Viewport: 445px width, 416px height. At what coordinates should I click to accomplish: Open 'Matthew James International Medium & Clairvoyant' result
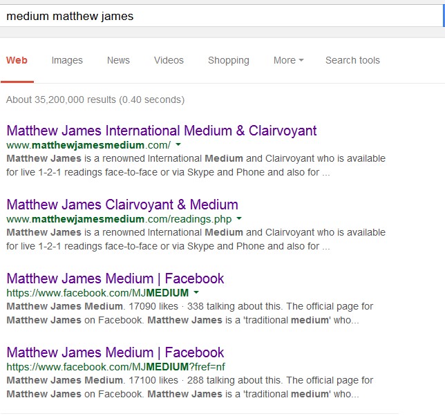point(162,131)
